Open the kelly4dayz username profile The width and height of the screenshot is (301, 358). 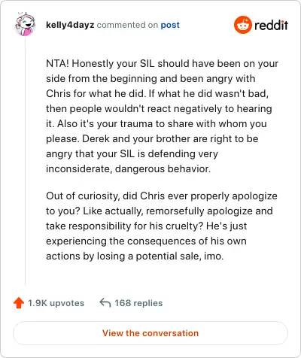(x=70, y=25)
